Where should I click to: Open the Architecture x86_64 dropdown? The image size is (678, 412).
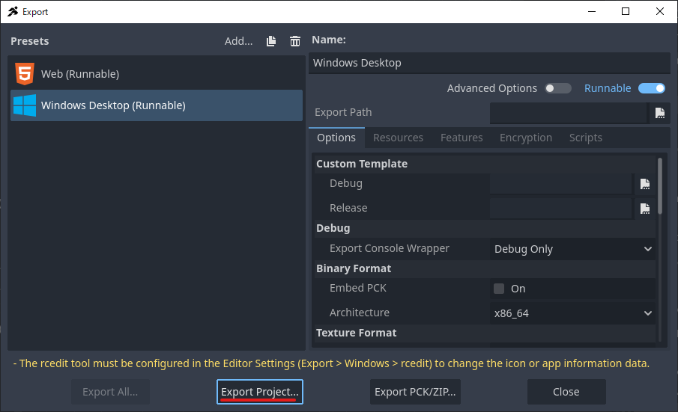tap(572, 313)
